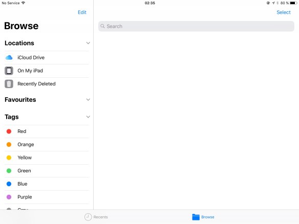Collapse the Tags section chevron

pyautogui.click(x=88, y=117)
